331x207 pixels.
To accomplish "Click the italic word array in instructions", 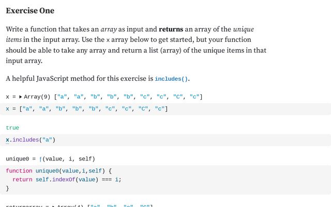I will (109, 29).
